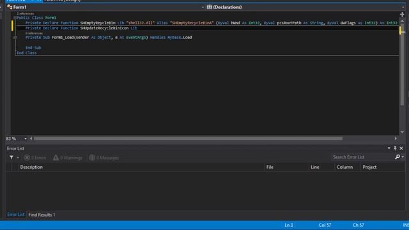Sort by the Description column

click(x=141, y=167)
